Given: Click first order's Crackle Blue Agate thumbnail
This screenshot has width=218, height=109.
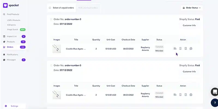Looking at the screenshot, I should tap(57, 49).
